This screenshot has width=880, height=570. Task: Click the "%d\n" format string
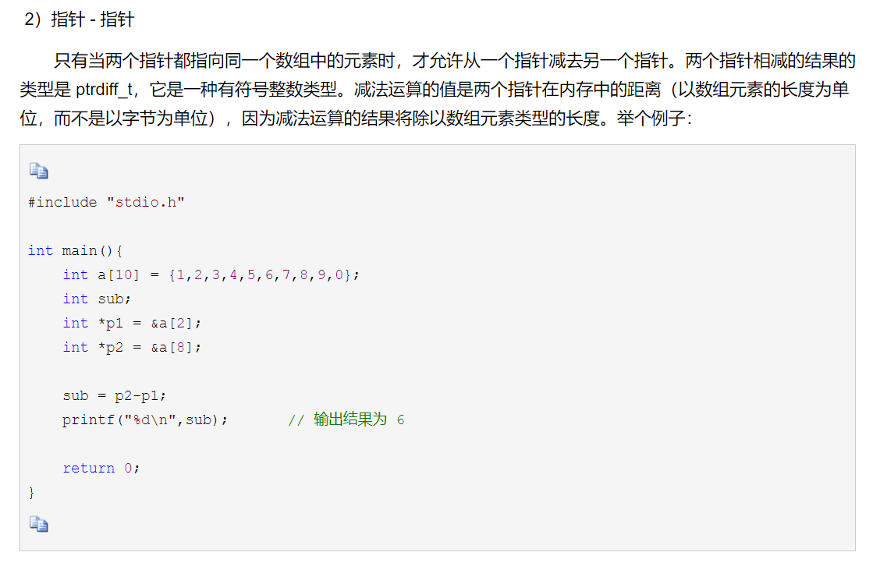[x=151, y=420]
